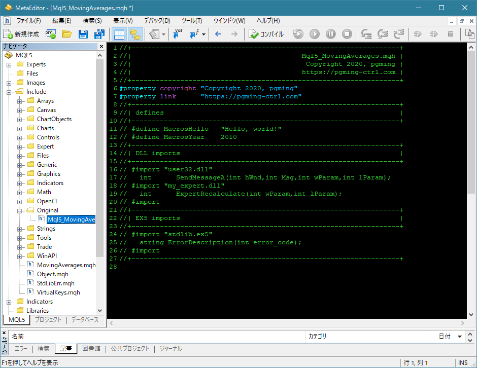The height and width of the screenshot is (368, 477).
Task: Stop debugging with the stop icon
Action: [347, 34]
